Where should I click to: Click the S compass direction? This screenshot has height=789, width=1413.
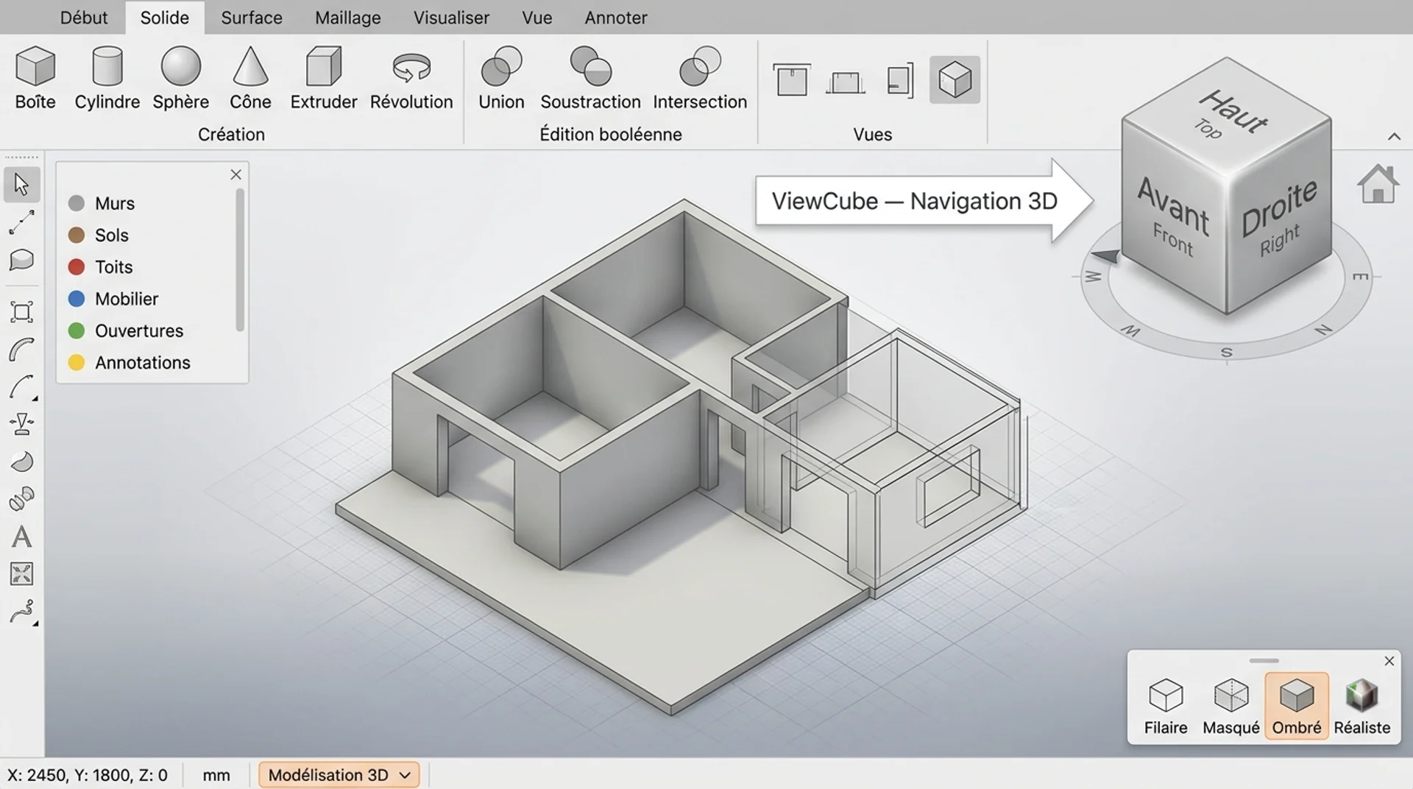pos(1226,353)
